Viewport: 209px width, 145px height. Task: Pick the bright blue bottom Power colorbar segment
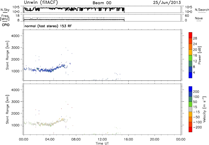pos(190,75)
